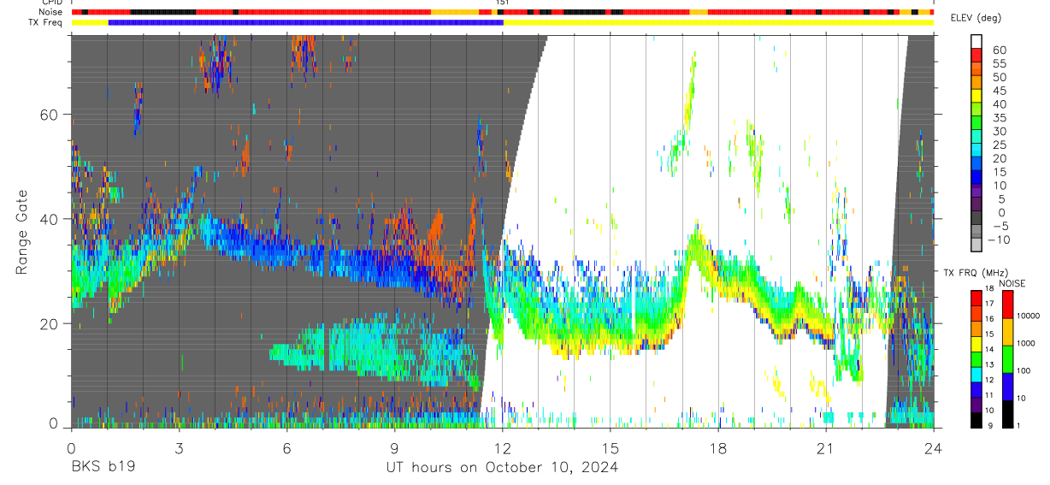The image size is (1050, 485).
Task: Click the '24' tick label on UT hours axis
Action: click(x=934, y=447)
